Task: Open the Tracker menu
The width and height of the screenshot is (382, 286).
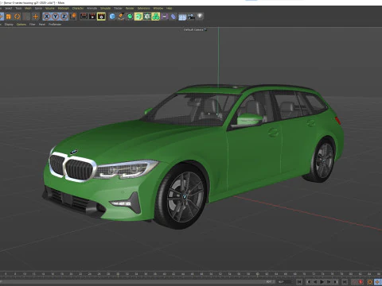Action: (118, 8)
